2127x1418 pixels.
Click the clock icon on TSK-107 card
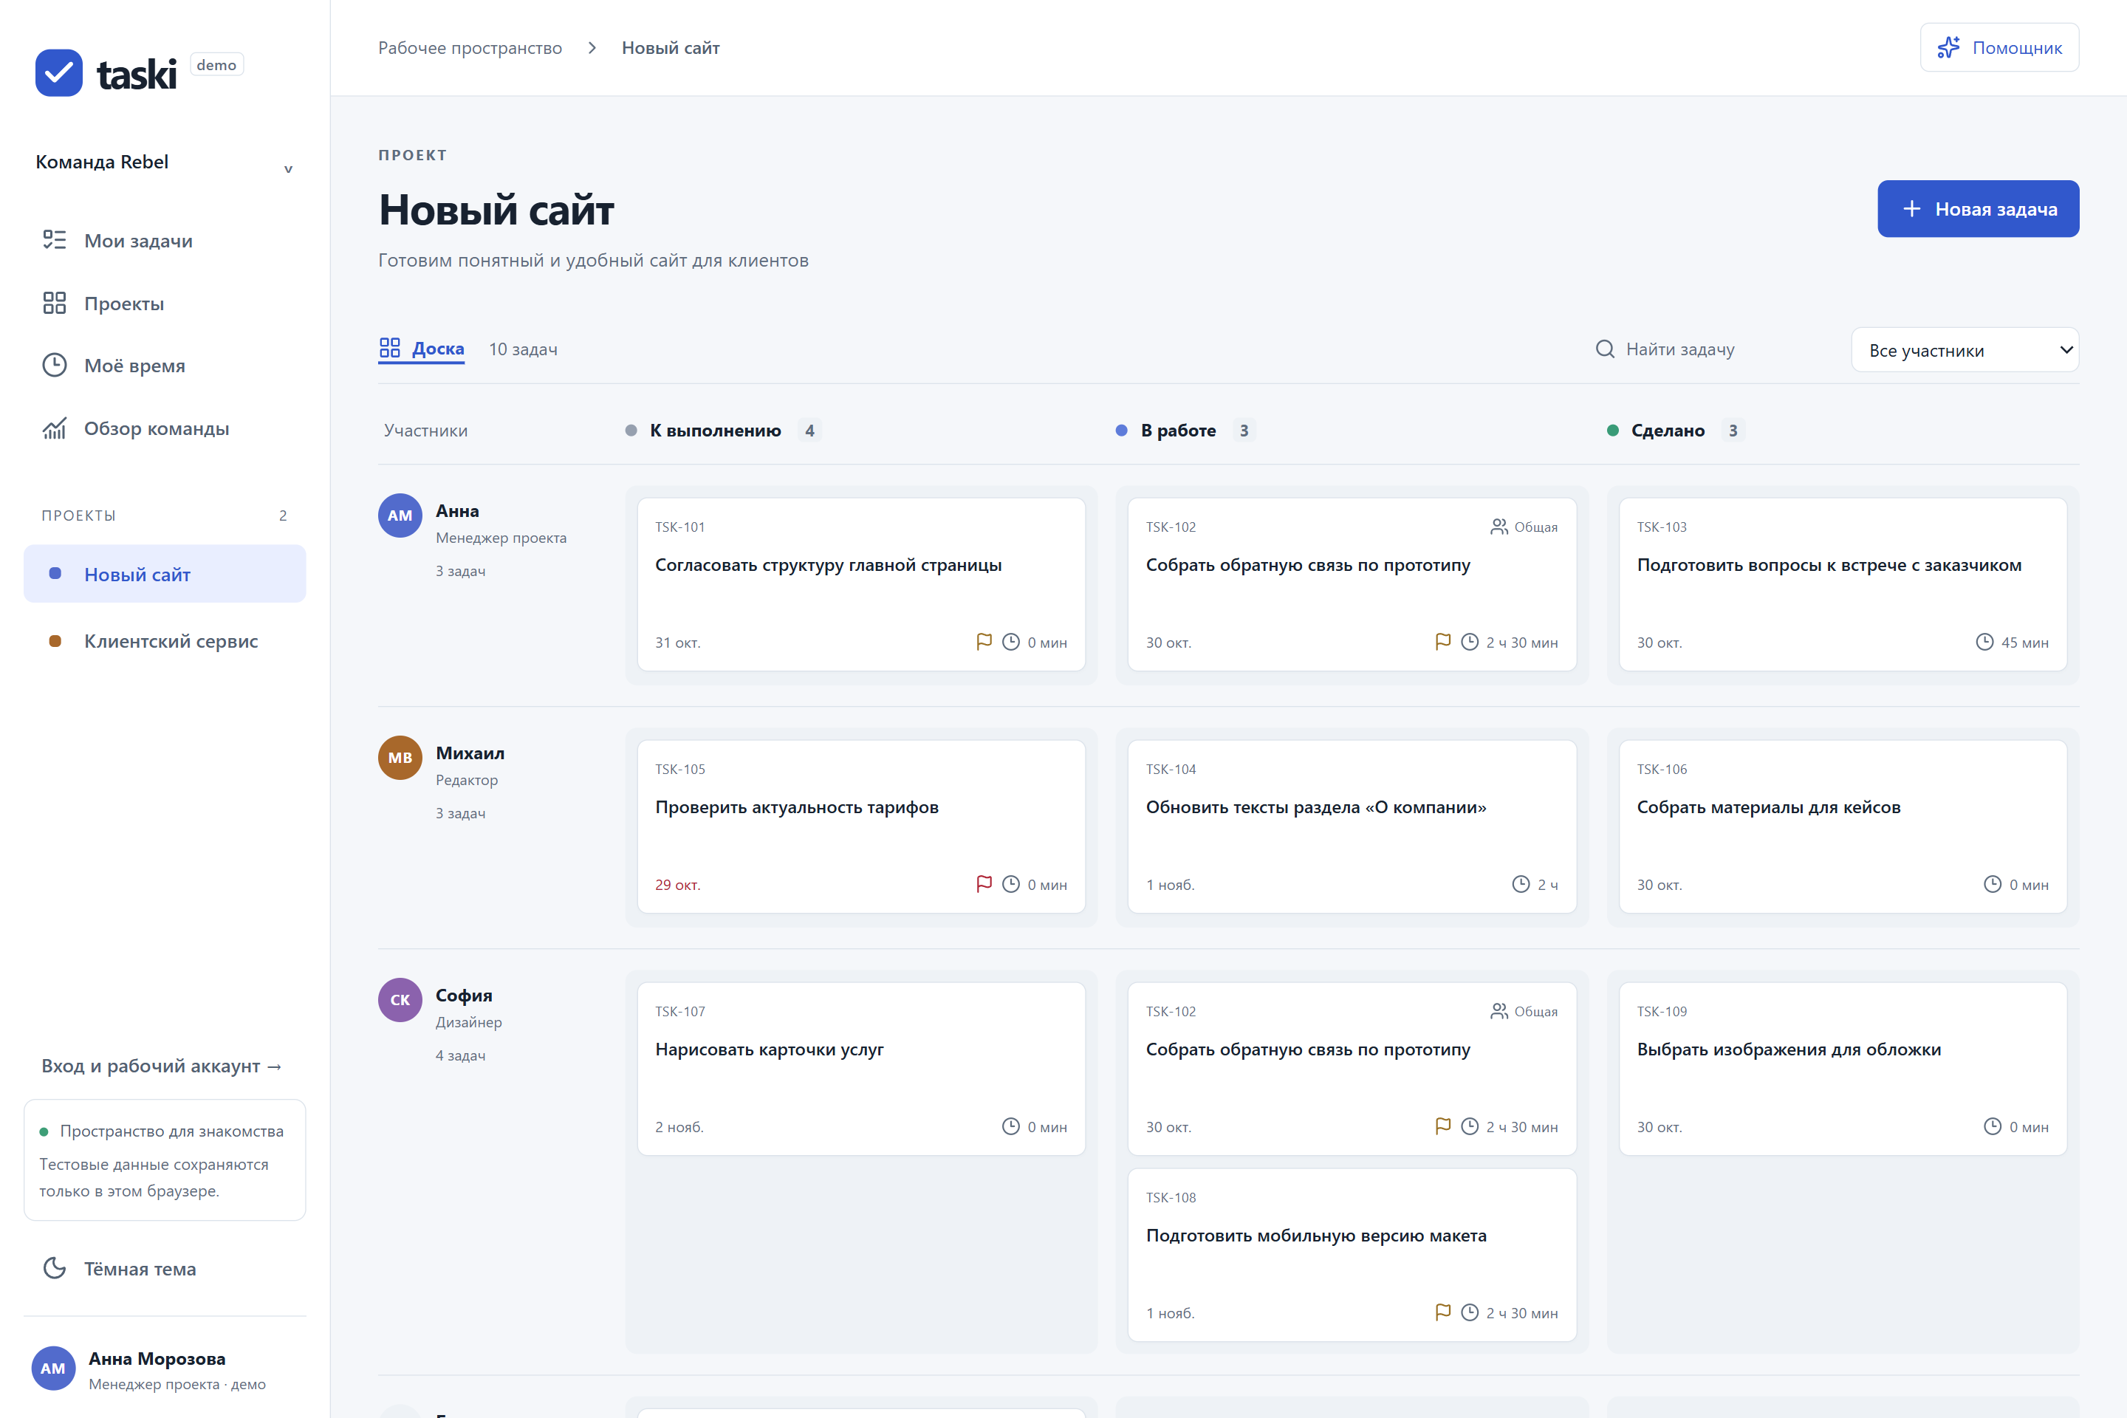coord(1010,1127)
